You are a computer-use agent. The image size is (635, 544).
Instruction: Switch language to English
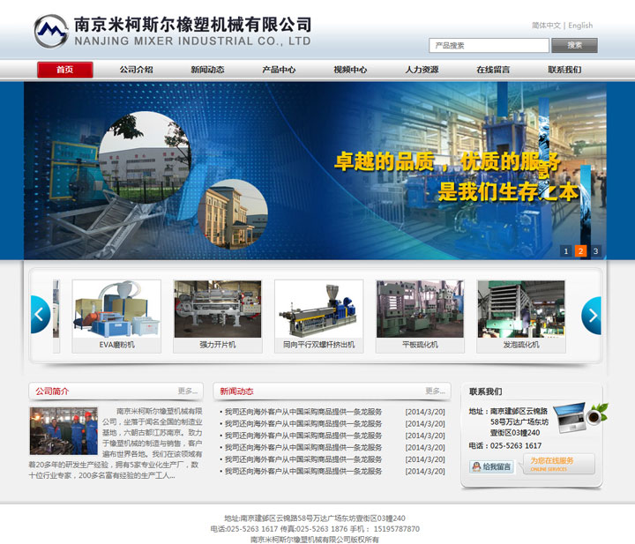[580, 26]
